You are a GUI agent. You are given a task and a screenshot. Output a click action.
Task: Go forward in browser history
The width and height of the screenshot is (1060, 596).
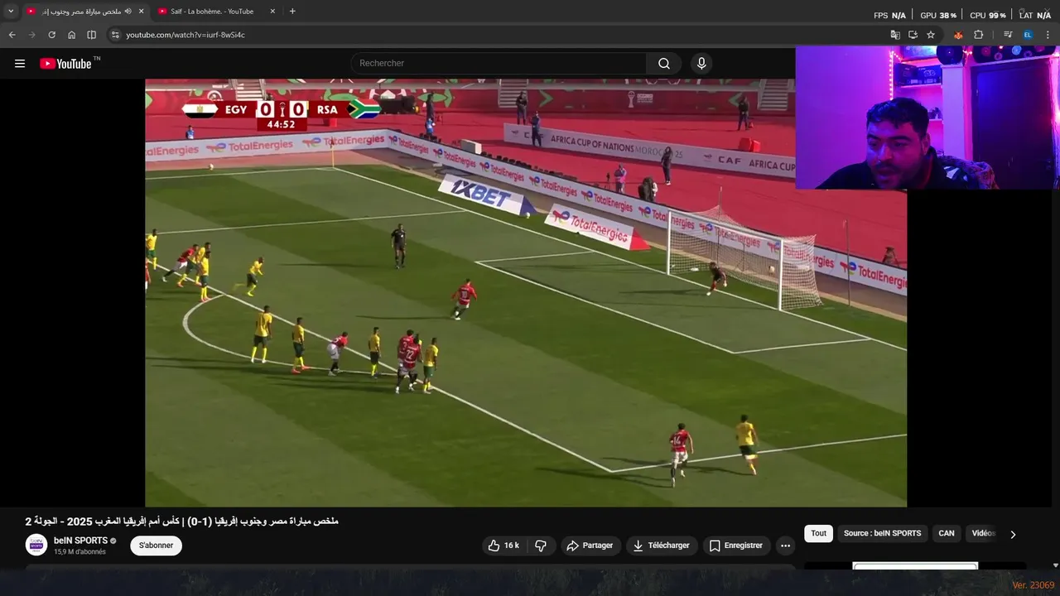pos(31,35)
